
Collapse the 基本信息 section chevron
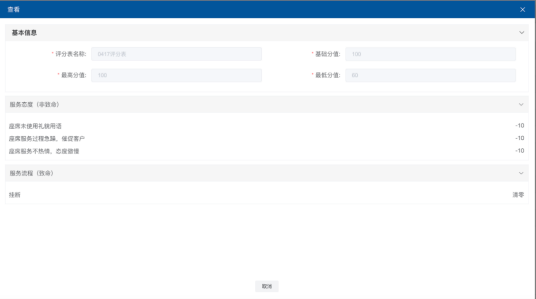pyautogui.click(x=521, y=33)
